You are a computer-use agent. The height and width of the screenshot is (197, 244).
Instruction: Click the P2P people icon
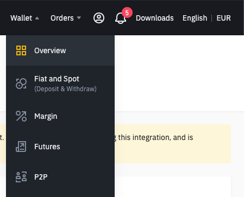pyautogui.click(x=21, y=177)
